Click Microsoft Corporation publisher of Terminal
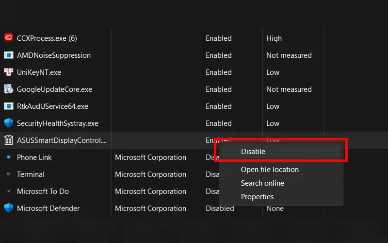This screenshot has width=388, height=243. pyautogui.click(x=150, y=174)
